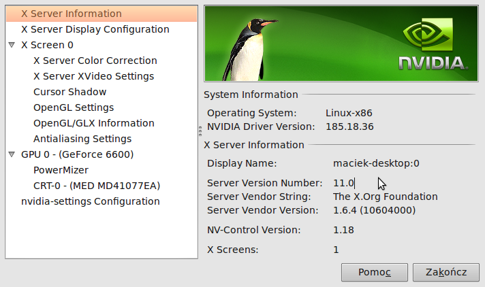Screen dimensions: 485x287
Task: Select GPU 0 - (GeForce 6600) entry
Action: click(77, 154)
